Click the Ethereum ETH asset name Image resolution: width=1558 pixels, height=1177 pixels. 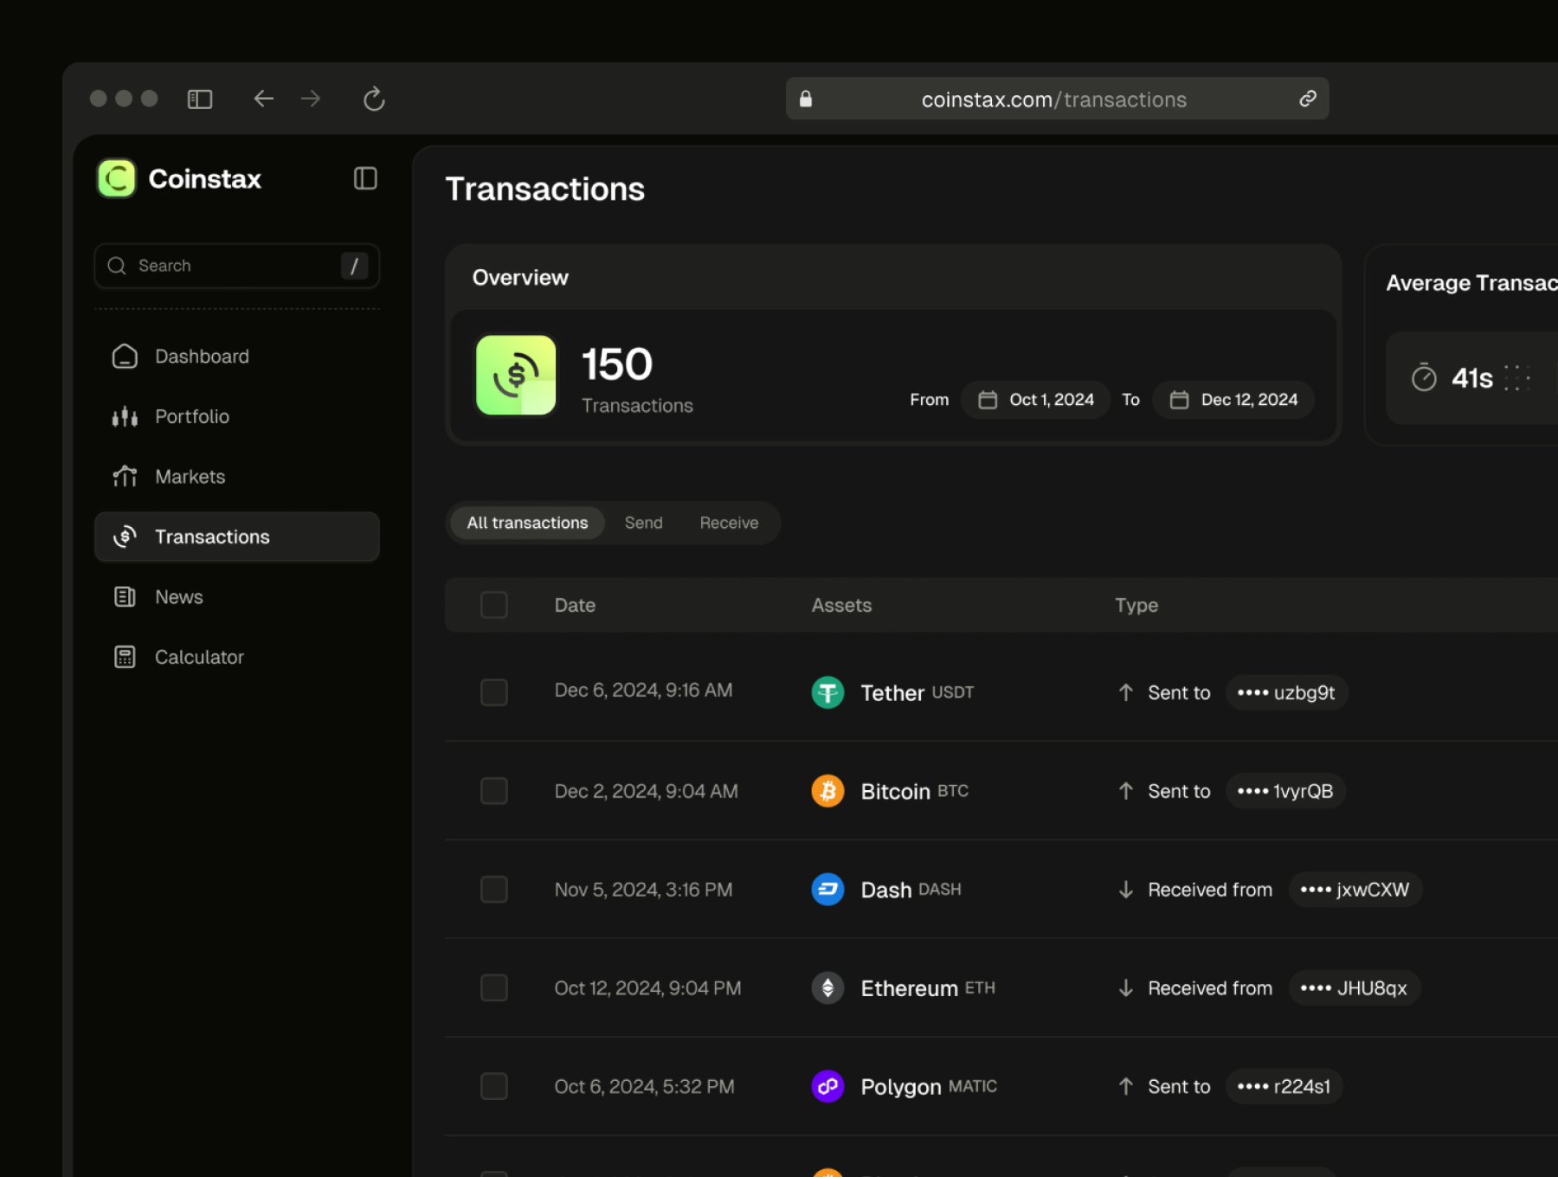[x=928, y=988]
